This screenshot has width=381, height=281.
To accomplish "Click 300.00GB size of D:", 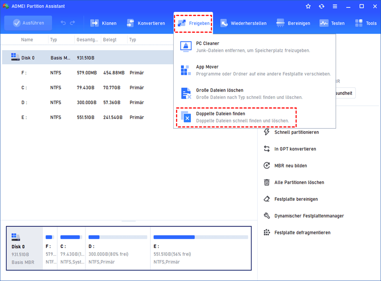I will 87,102.
